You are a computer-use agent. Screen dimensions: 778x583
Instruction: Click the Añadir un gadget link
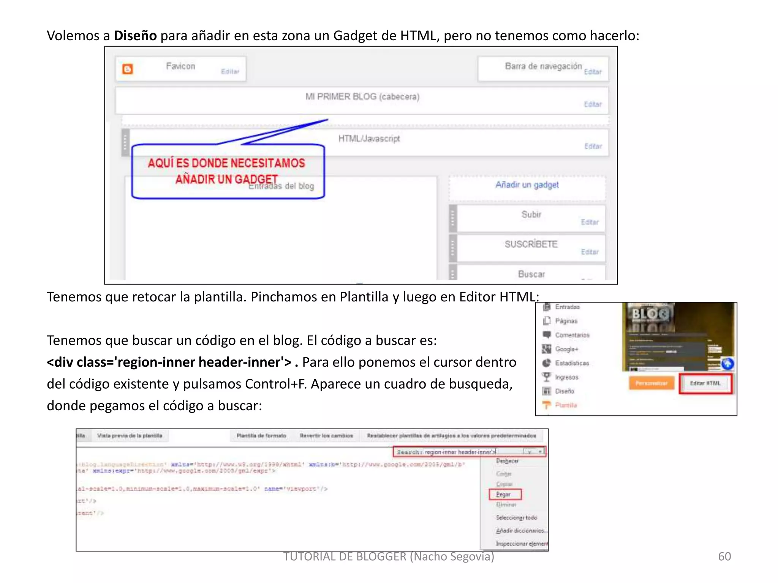[x=527, y=185]
